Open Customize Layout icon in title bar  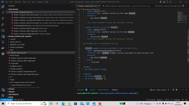click(170, 2)
